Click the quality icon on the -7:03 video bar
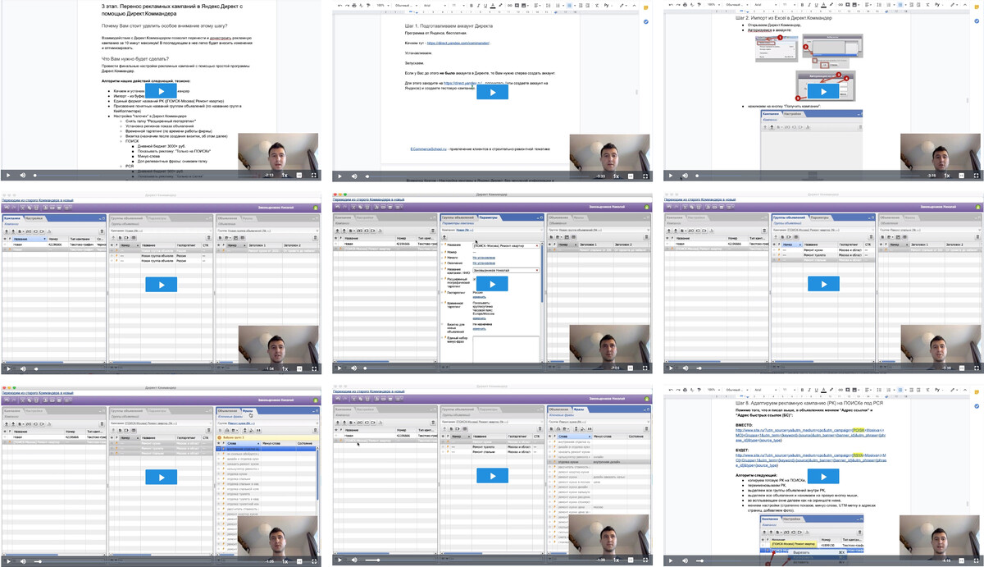This screenshot has height=567, width=984. (631, 368)
